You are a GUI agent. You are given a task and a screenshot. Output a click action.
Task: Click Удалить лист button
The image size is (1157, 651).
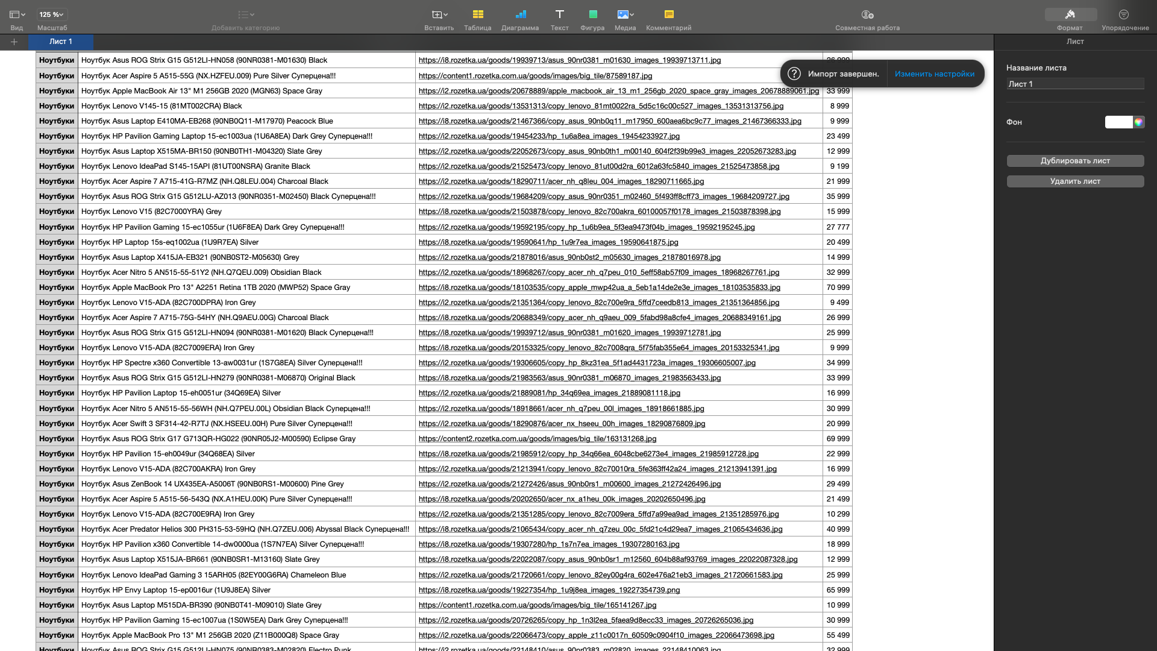click(1075, 181)
